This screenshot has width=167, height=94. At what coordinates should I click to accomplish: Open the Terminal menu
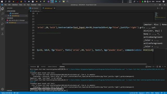click(34, 5)
